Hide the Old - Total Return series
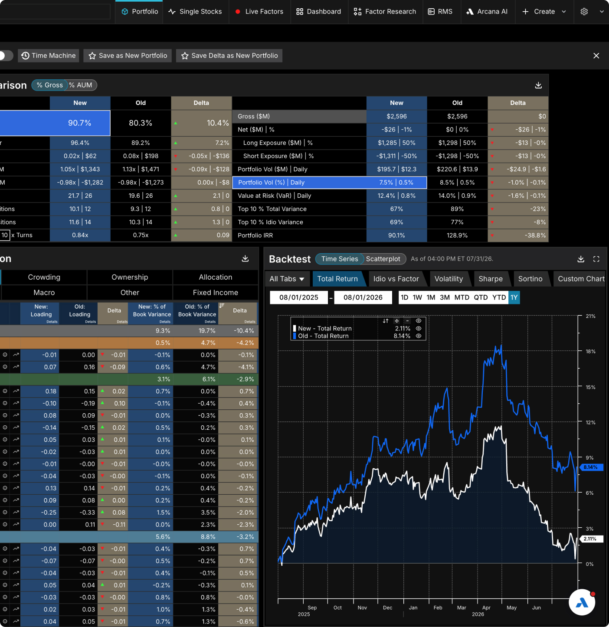Screen dimensions: 609x627 pyautogui.click(x=419, y=336)
